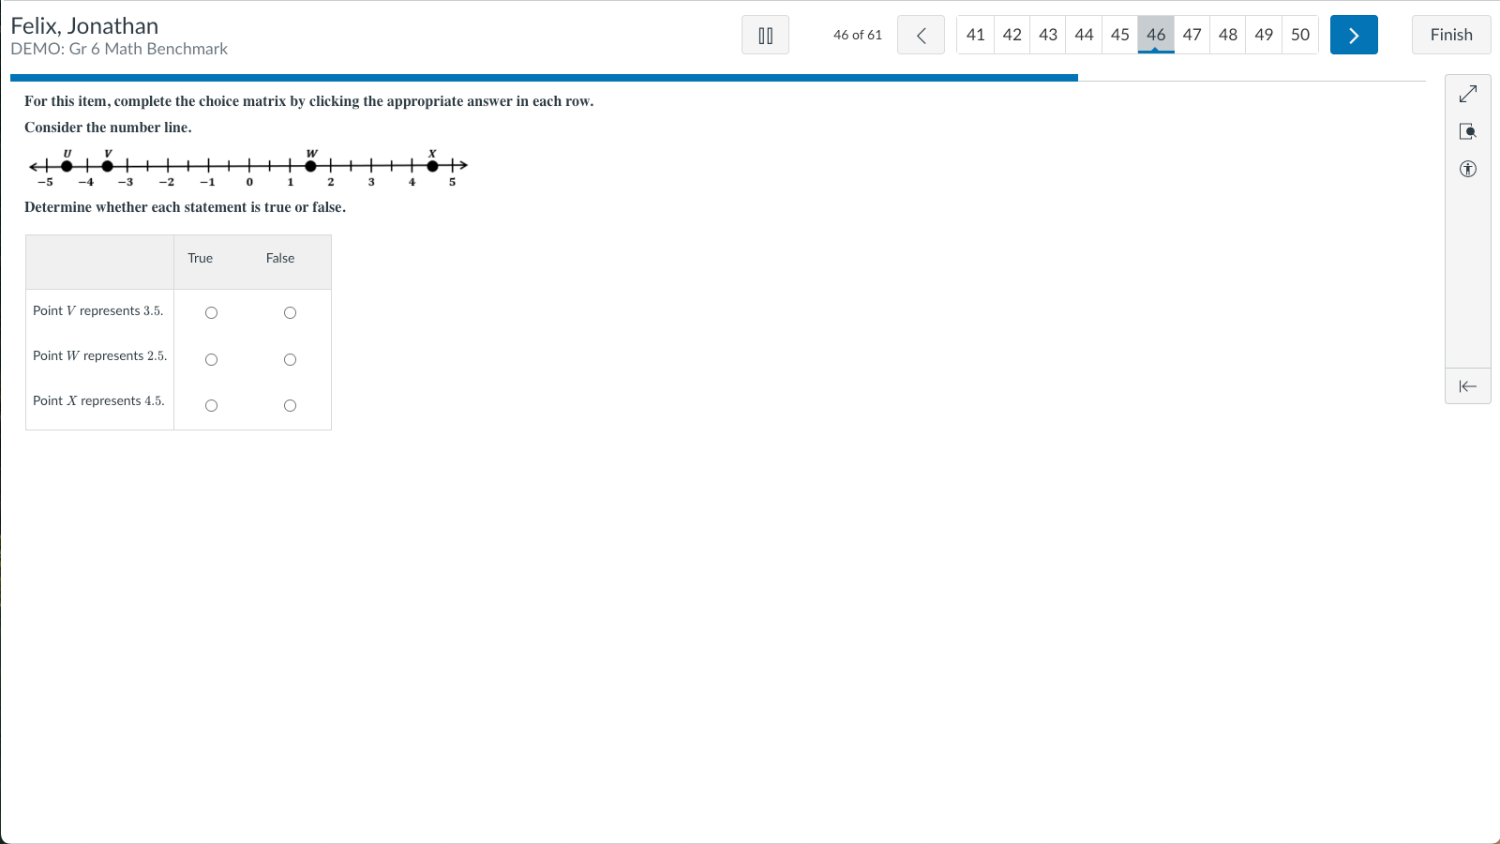This screenshot has width=1500, height=844.
Task: Open the accessibility options icon
Action: tap(1467, 169)
